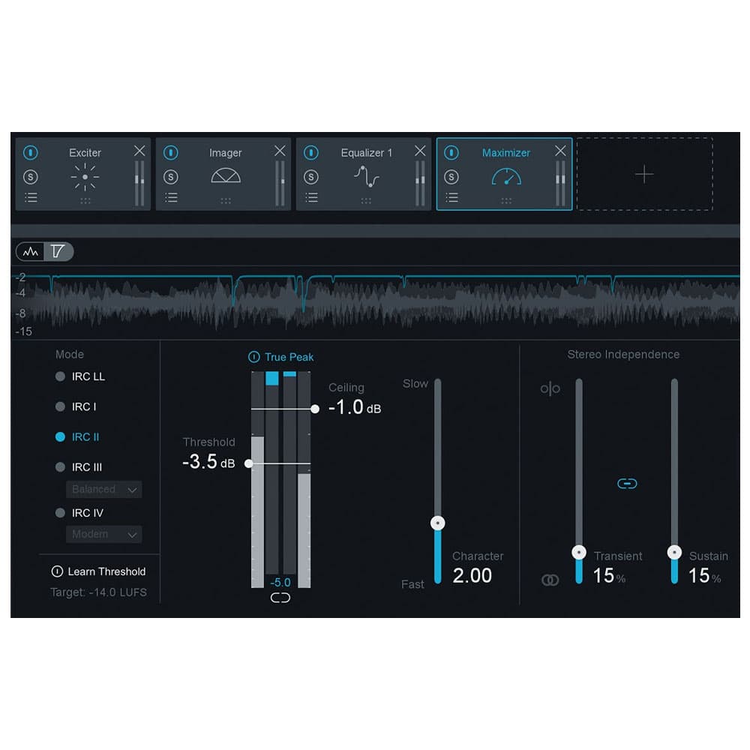Click the Exciter module gain fader
The image size is (750, 750).
coord(139,183)
